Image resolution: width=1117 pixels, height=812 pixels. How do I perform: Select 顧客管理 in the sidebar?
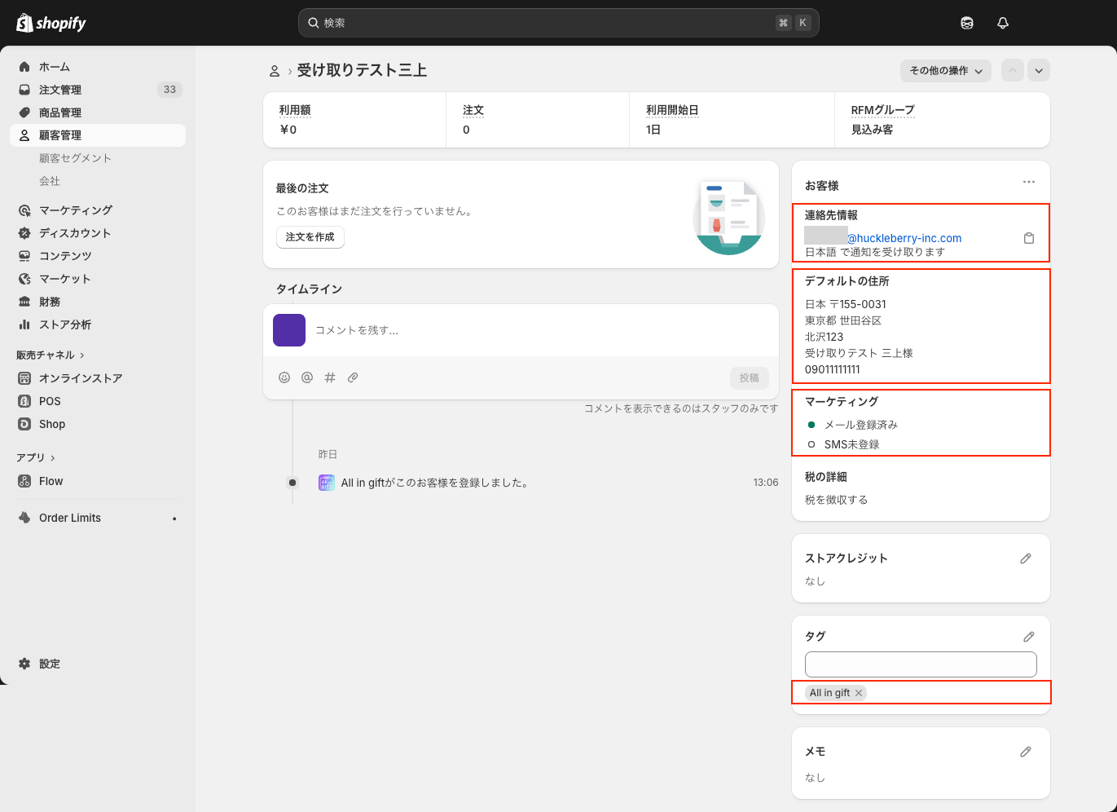click(98, 135)
